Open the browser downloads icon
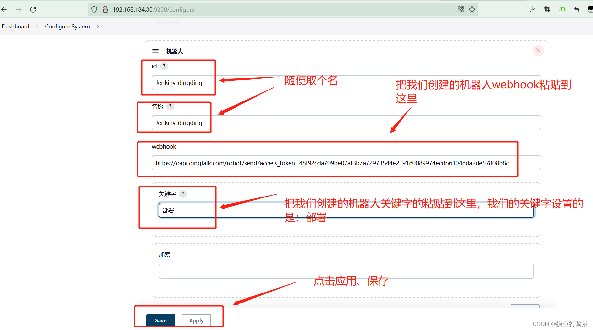 pos(533,9)
